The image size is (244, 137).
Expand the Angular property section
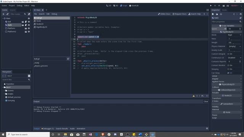tap(226, 79)
